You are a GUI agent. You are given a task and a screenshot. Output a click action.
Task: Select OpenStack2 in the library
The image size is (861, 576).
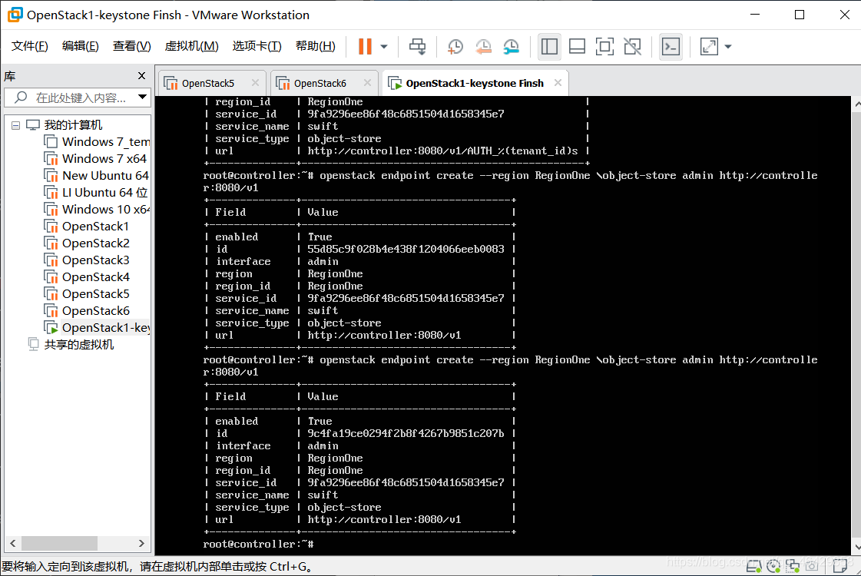(x=95, y=243)
